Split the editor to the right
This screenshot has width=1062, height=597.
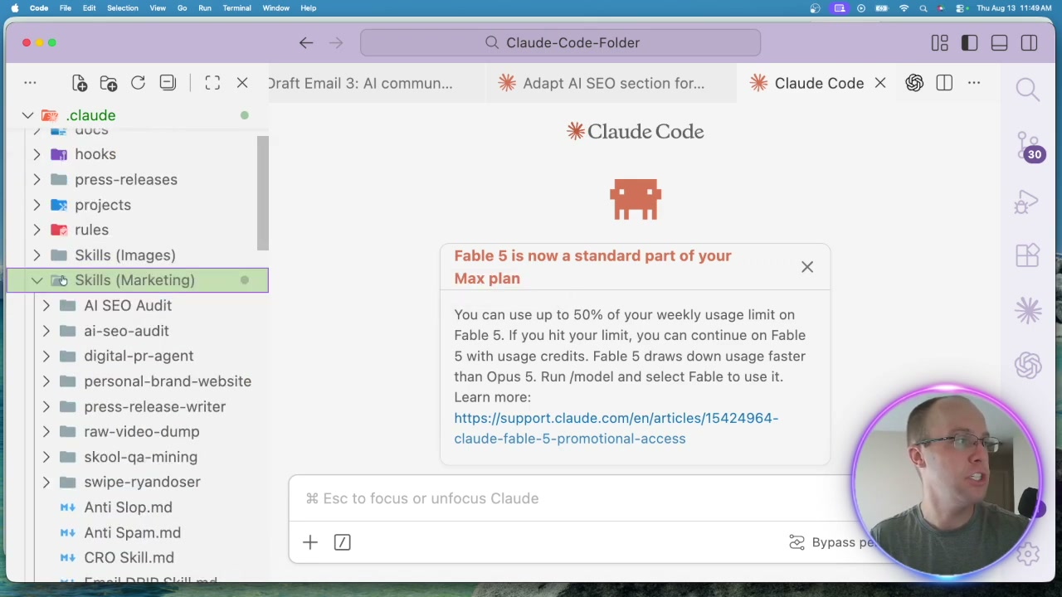pyautogui.click(x=944, y=83)
